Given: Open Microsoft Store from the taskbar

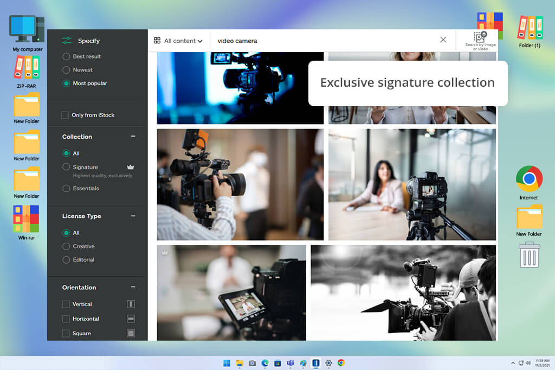Looking at the screenshot, I should click(x=277, y=363).
